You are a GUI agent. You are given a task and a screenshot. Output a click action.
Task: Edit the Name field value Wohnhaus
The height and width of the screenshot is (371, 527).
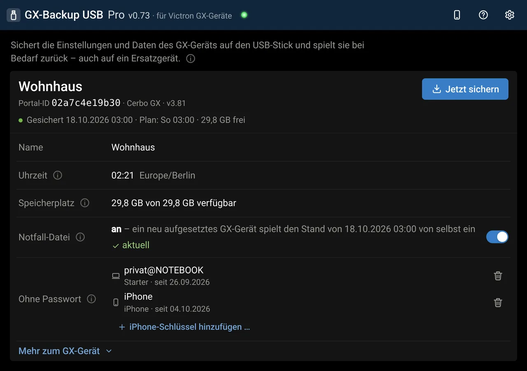point(133,147)
